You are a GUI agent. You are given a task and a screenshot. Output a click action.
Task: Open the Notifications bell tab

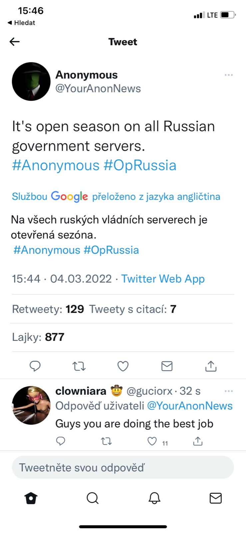point(154,498)
